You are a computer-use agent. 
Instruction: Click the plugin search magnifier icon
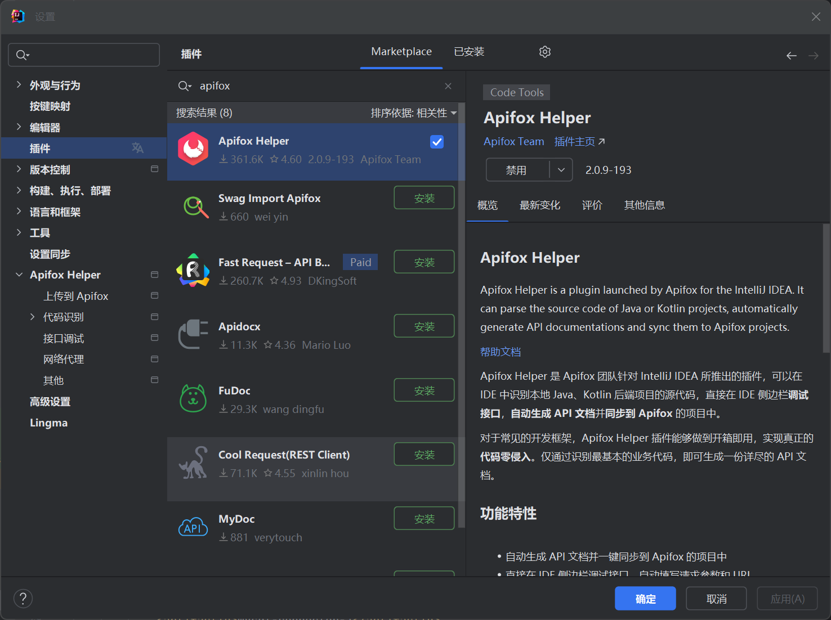pos(185,86)
